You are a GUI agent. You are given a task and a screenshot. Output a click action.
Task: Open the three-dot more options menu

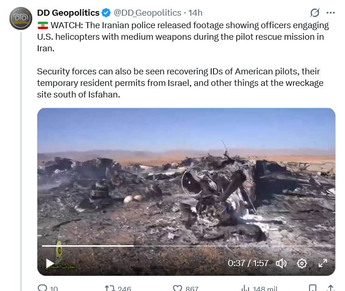coord(331,13)
